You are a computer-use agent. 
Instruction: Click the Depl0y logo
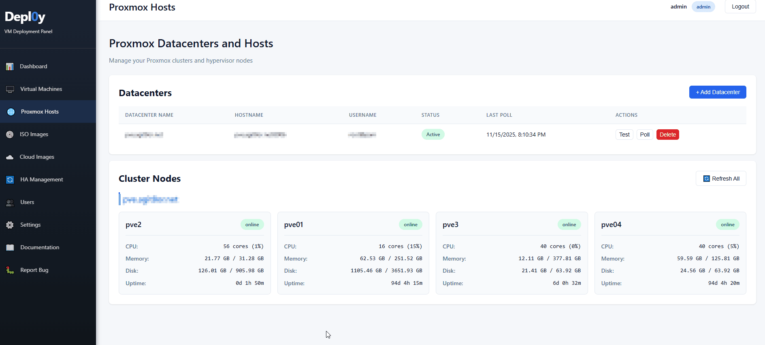25,17
